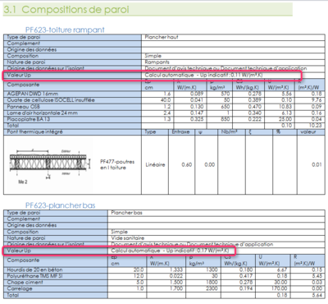The image size is (328, 304).
Task: Click "Valeur Up" label in toiture rampant table
Action: (x=19, y=75)
